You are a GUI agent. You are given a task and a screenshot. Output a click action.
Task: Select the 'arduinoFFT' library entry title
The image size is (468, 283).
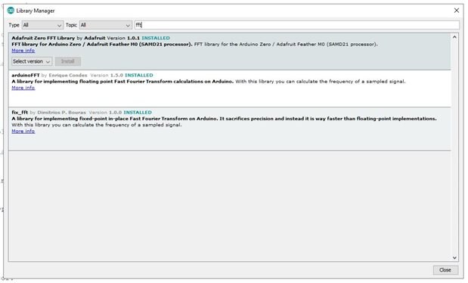tap(26, 75)
